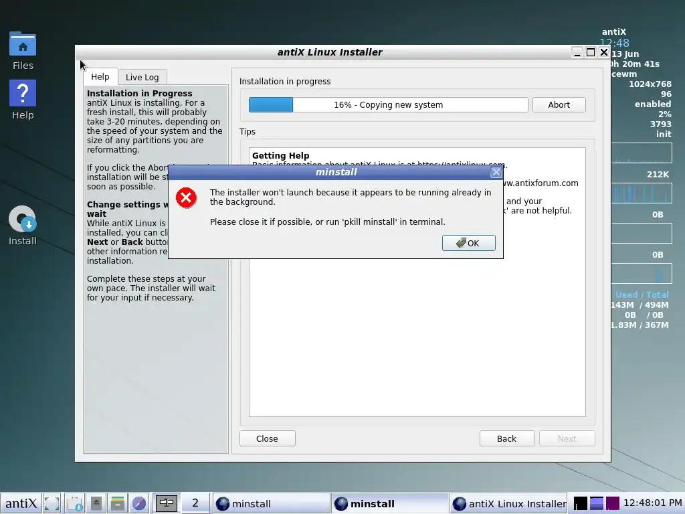
Task: Click the 143M / 494M memory usage text
Action: click(x=640, y=305)
